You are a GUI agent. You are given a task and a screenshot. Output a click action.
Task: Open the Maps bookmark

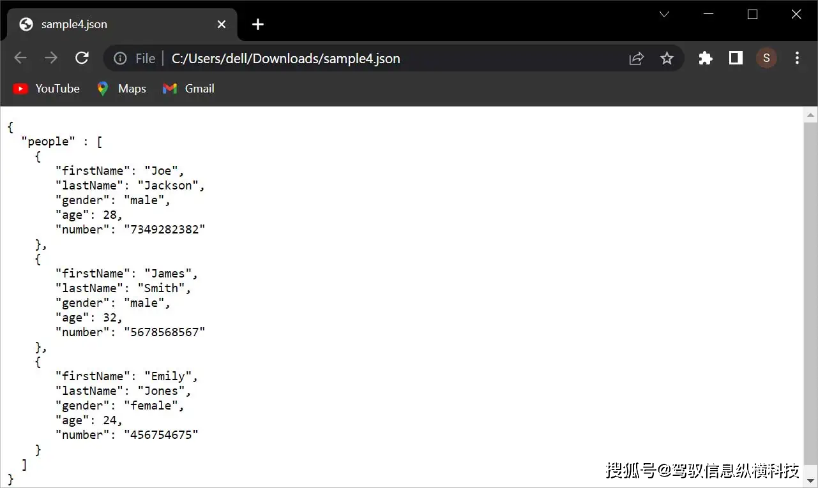pos(121,89)
